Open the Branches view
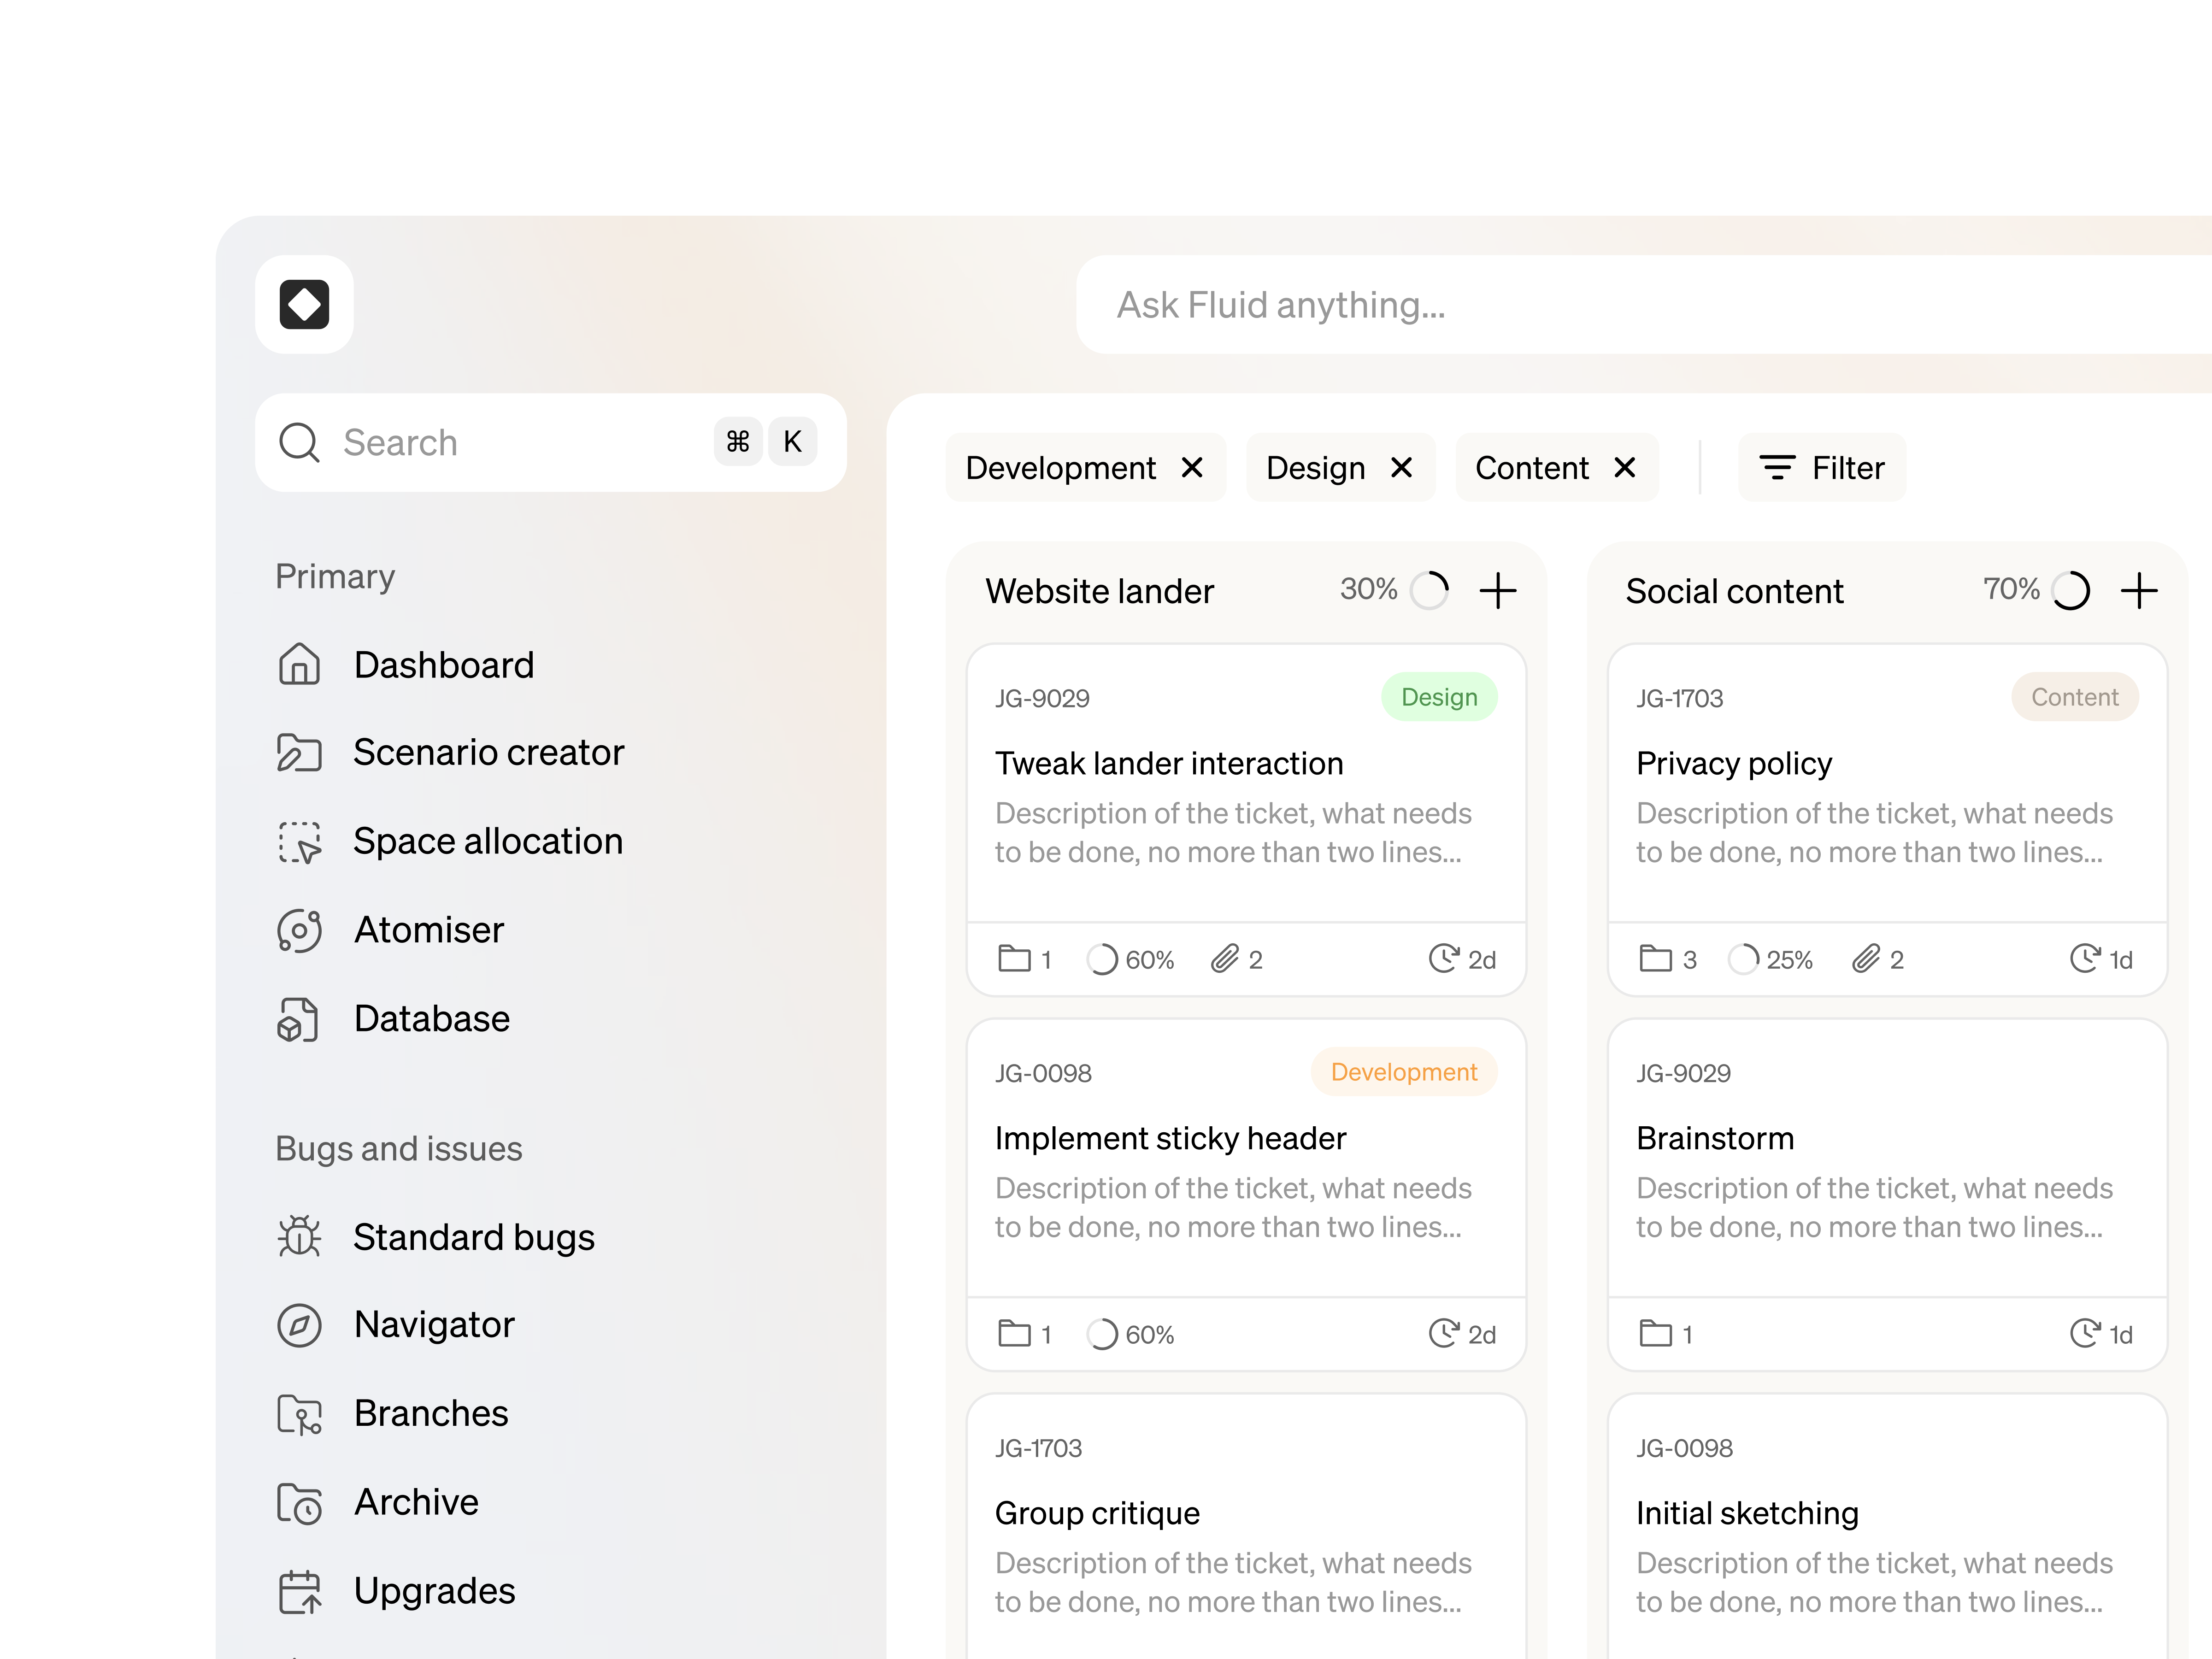Image resolution: width=2212 pixels, height=1659 pixels. (x=431, y=1413)
